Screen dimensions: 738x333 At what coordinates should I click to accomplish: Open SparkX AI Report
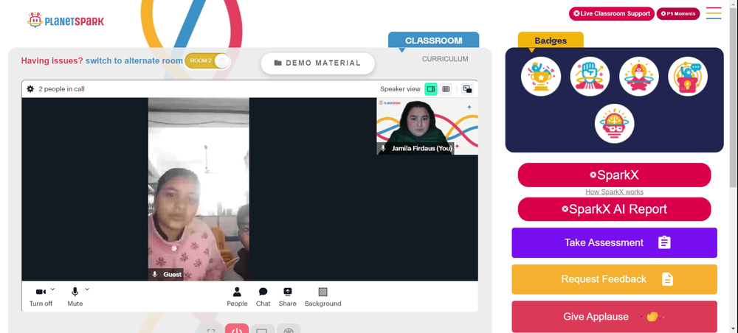pyautogui.click(x=614, y=209)
